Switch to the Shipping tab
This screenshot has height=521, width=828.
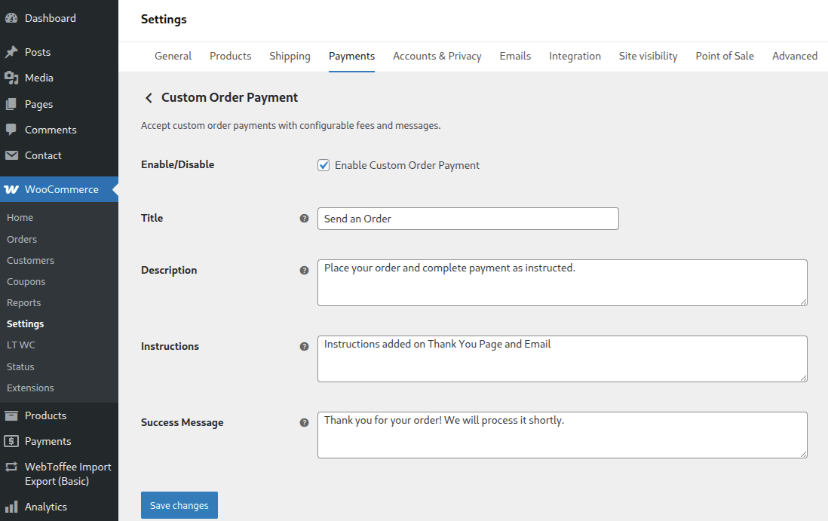290,57
